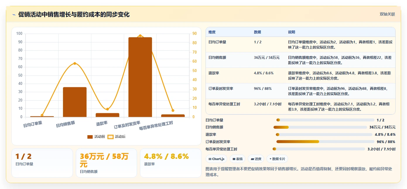Click the description paragraph starting 图表用于提醒管理者
This screenshot has height=189, width=407.
[x=299, y=172]
